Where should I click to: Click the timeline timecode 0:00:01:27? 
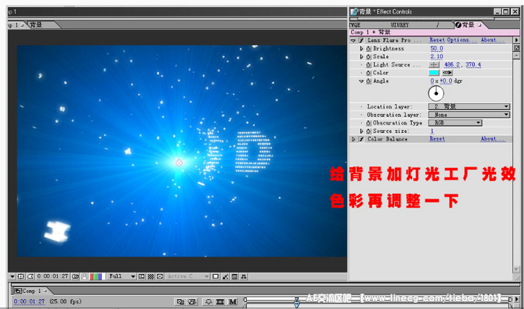pos(29,301)
